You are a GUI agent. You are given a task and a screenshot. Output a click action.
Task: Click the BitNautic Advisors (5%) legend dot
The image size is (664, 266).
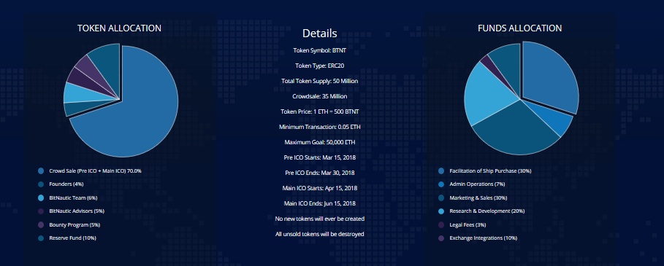click(x=41, y=211)
